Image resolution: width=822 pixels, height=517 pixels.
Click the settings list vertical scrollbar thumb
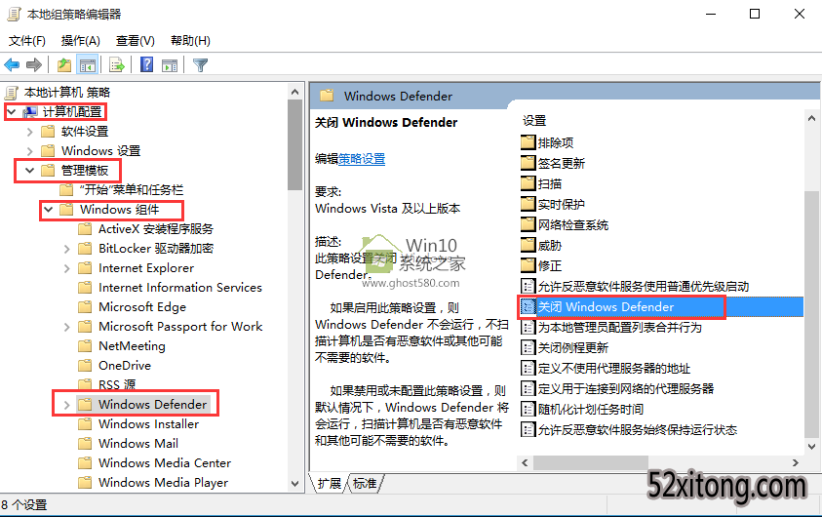[811, 315]
